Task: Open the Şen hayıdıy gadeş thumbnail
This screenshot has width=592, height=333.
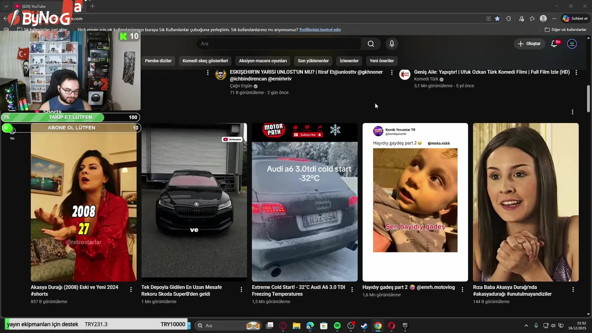Action: tap(415, 202)
